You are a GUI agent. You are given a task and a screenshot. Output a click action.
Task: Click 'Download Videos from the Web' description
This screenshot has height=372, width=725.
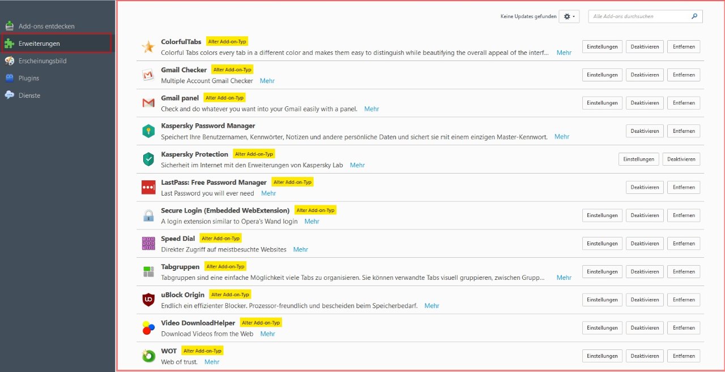[x=207, y=334]
